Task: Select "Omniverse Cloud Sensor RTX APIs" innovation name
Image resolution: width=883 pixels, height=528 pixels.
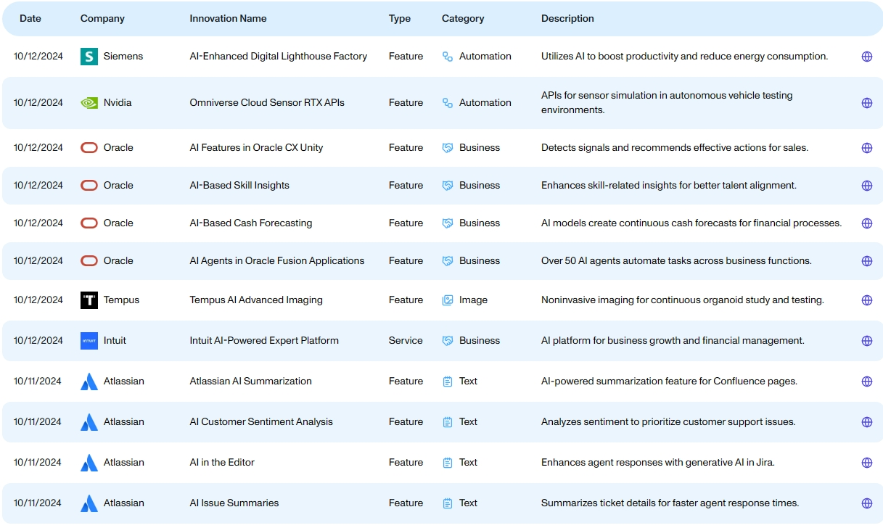Action: point(267,103)
